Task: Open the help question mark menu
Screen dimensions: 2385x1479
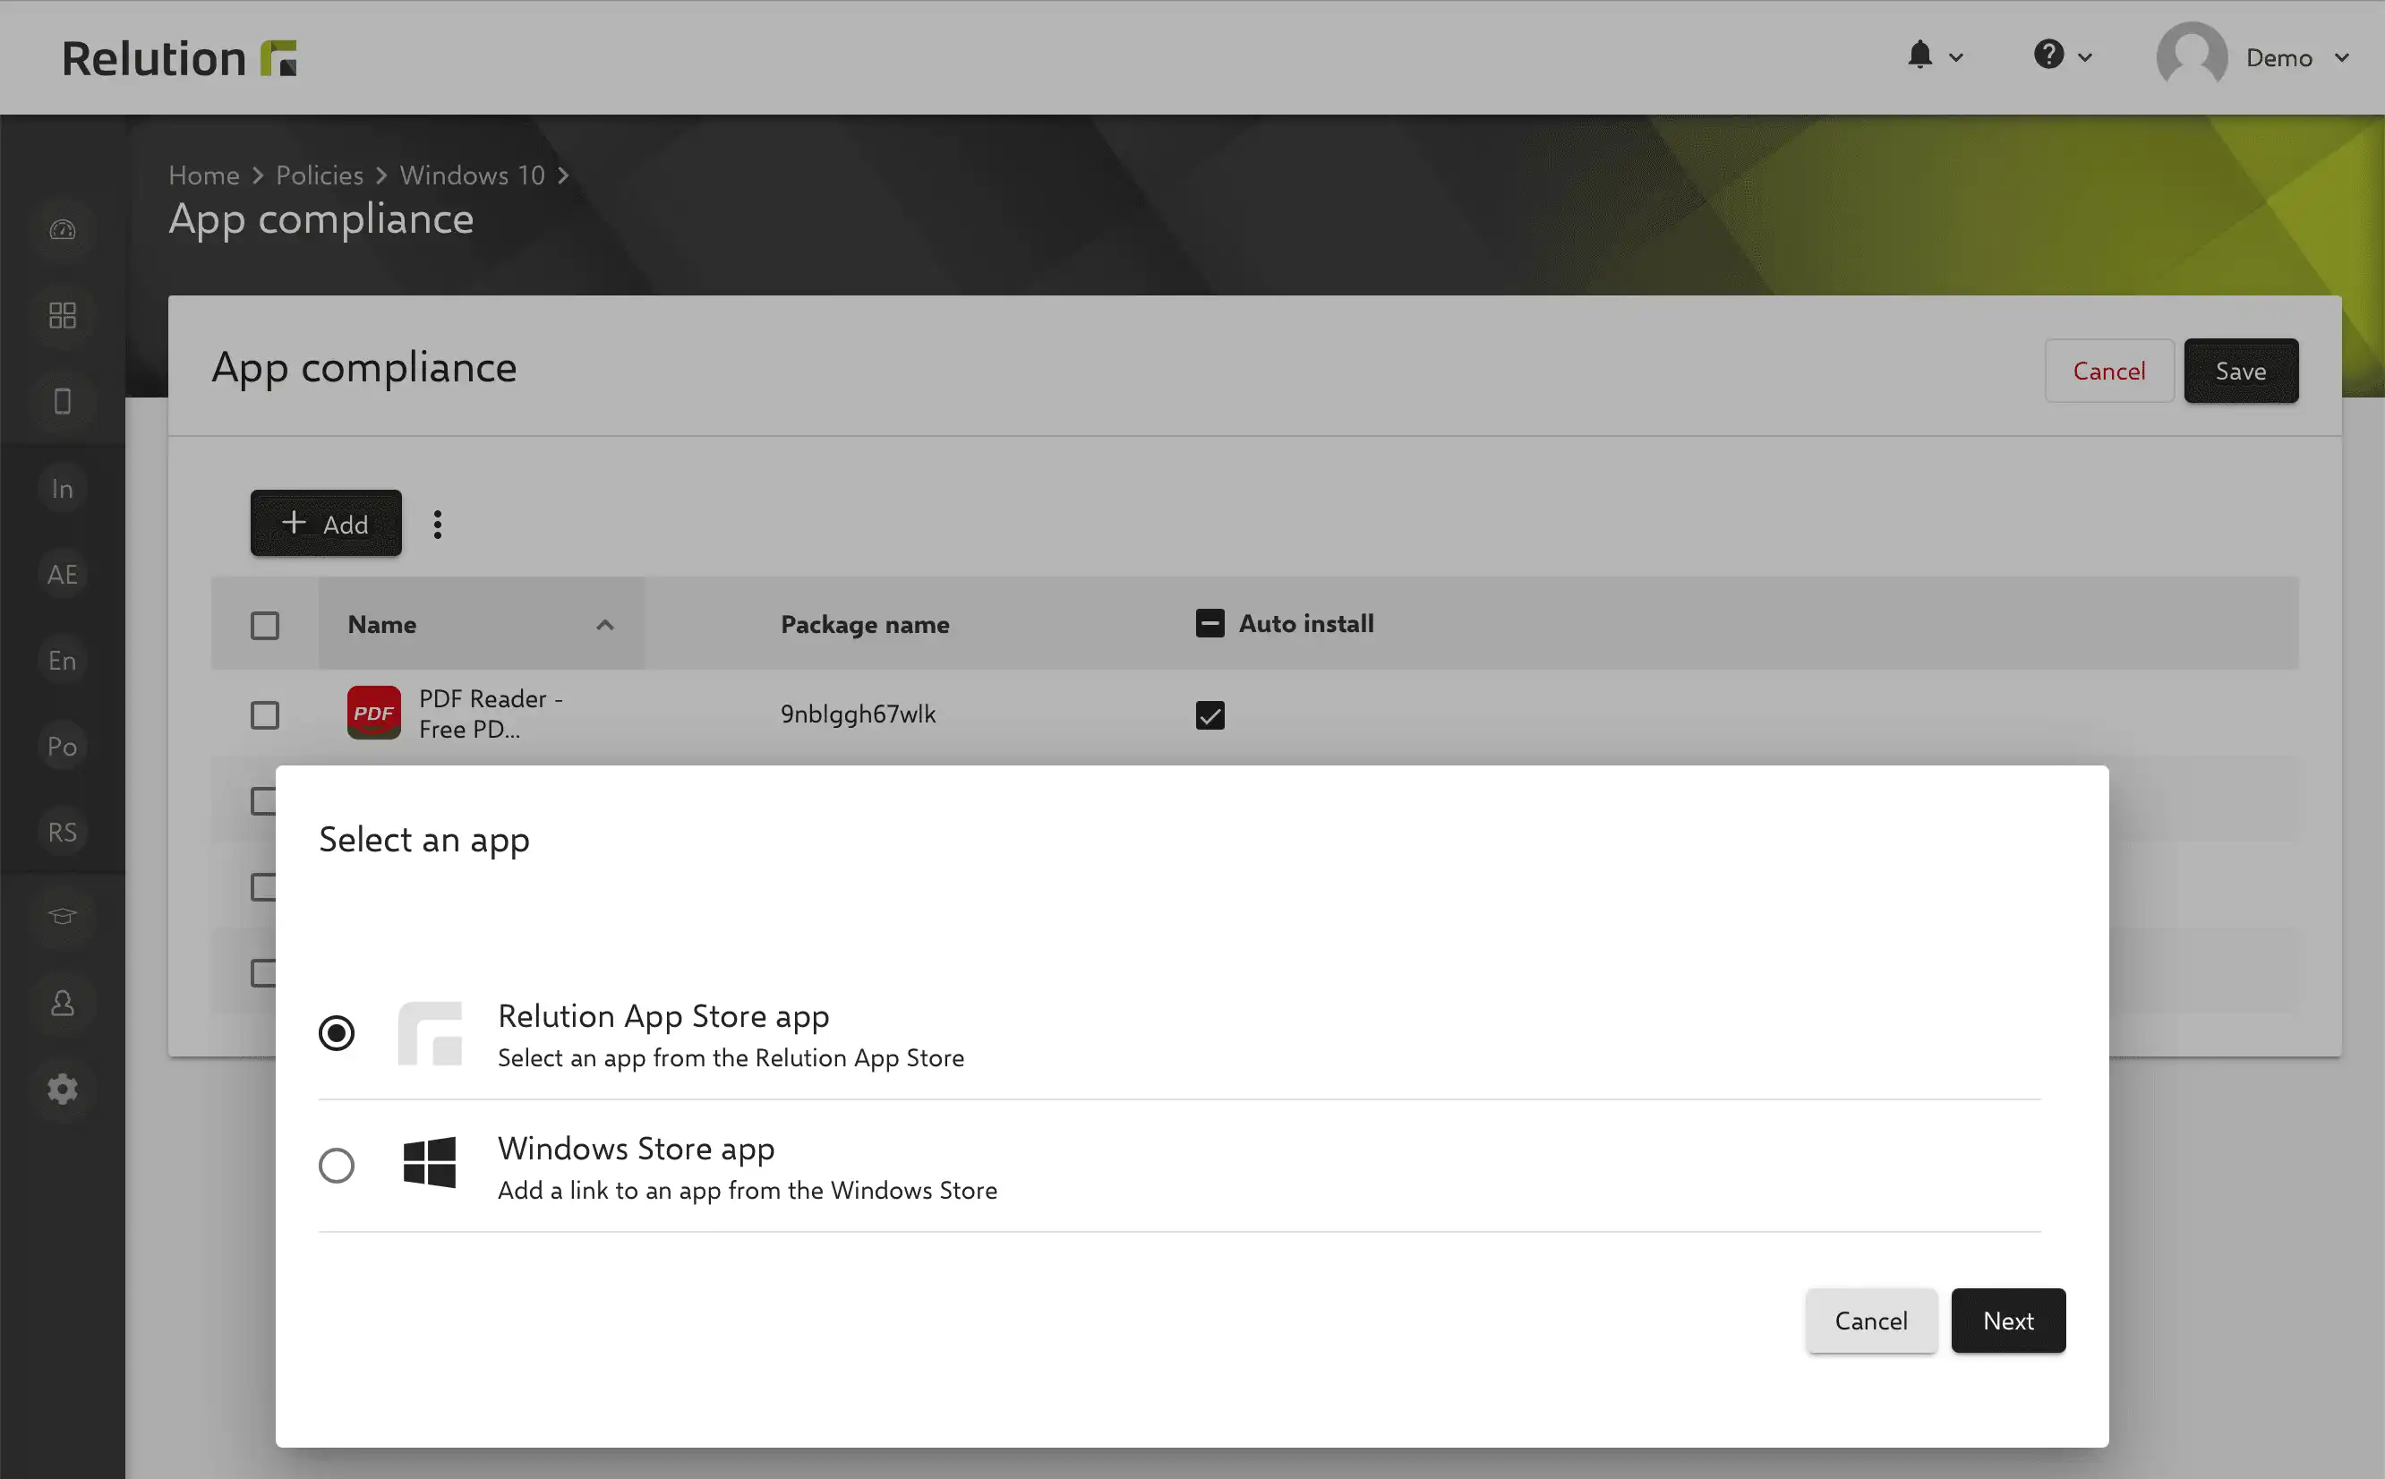Action: click(2048, 55)
